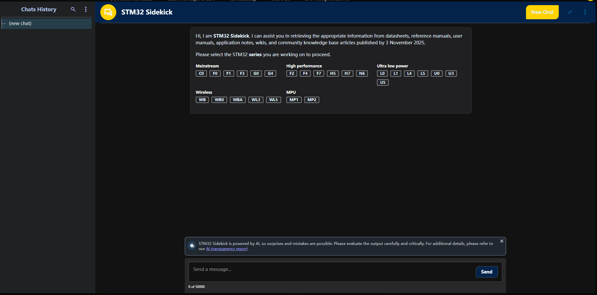Choose the G4 series
The image size is (597, 295).
[x=271, y=74]
